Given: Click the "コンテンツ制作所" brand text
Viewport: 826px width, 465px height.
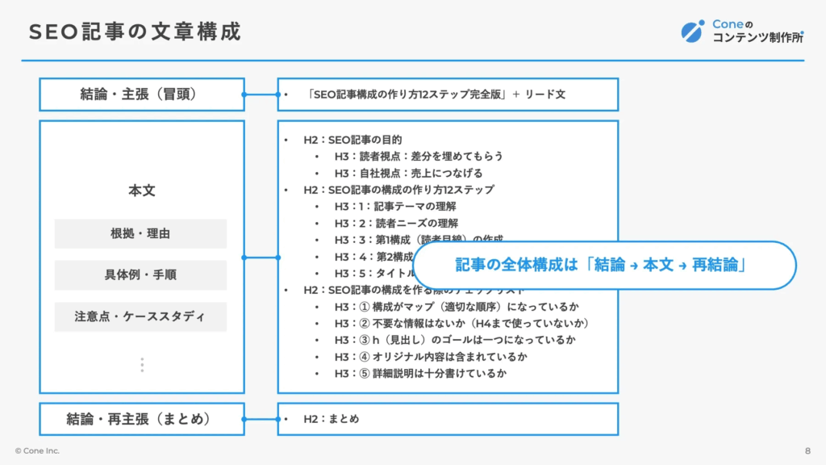Looking at the screenshot, I should coord(758,37).
